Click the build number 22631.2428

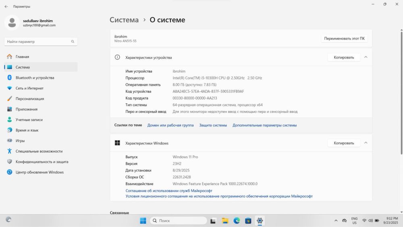[x=182, y=177]
